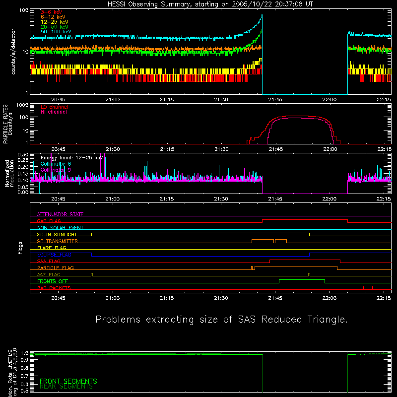Screen dimensions: 397x397
Task: Select the 50-100 keV legend label
Action: (x=56, y=32)
